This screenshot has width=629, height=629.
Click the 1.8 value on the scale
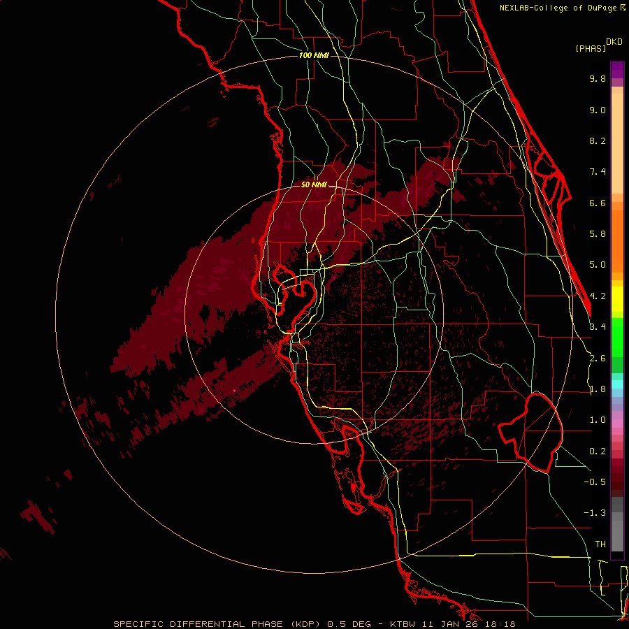[598, 389]
